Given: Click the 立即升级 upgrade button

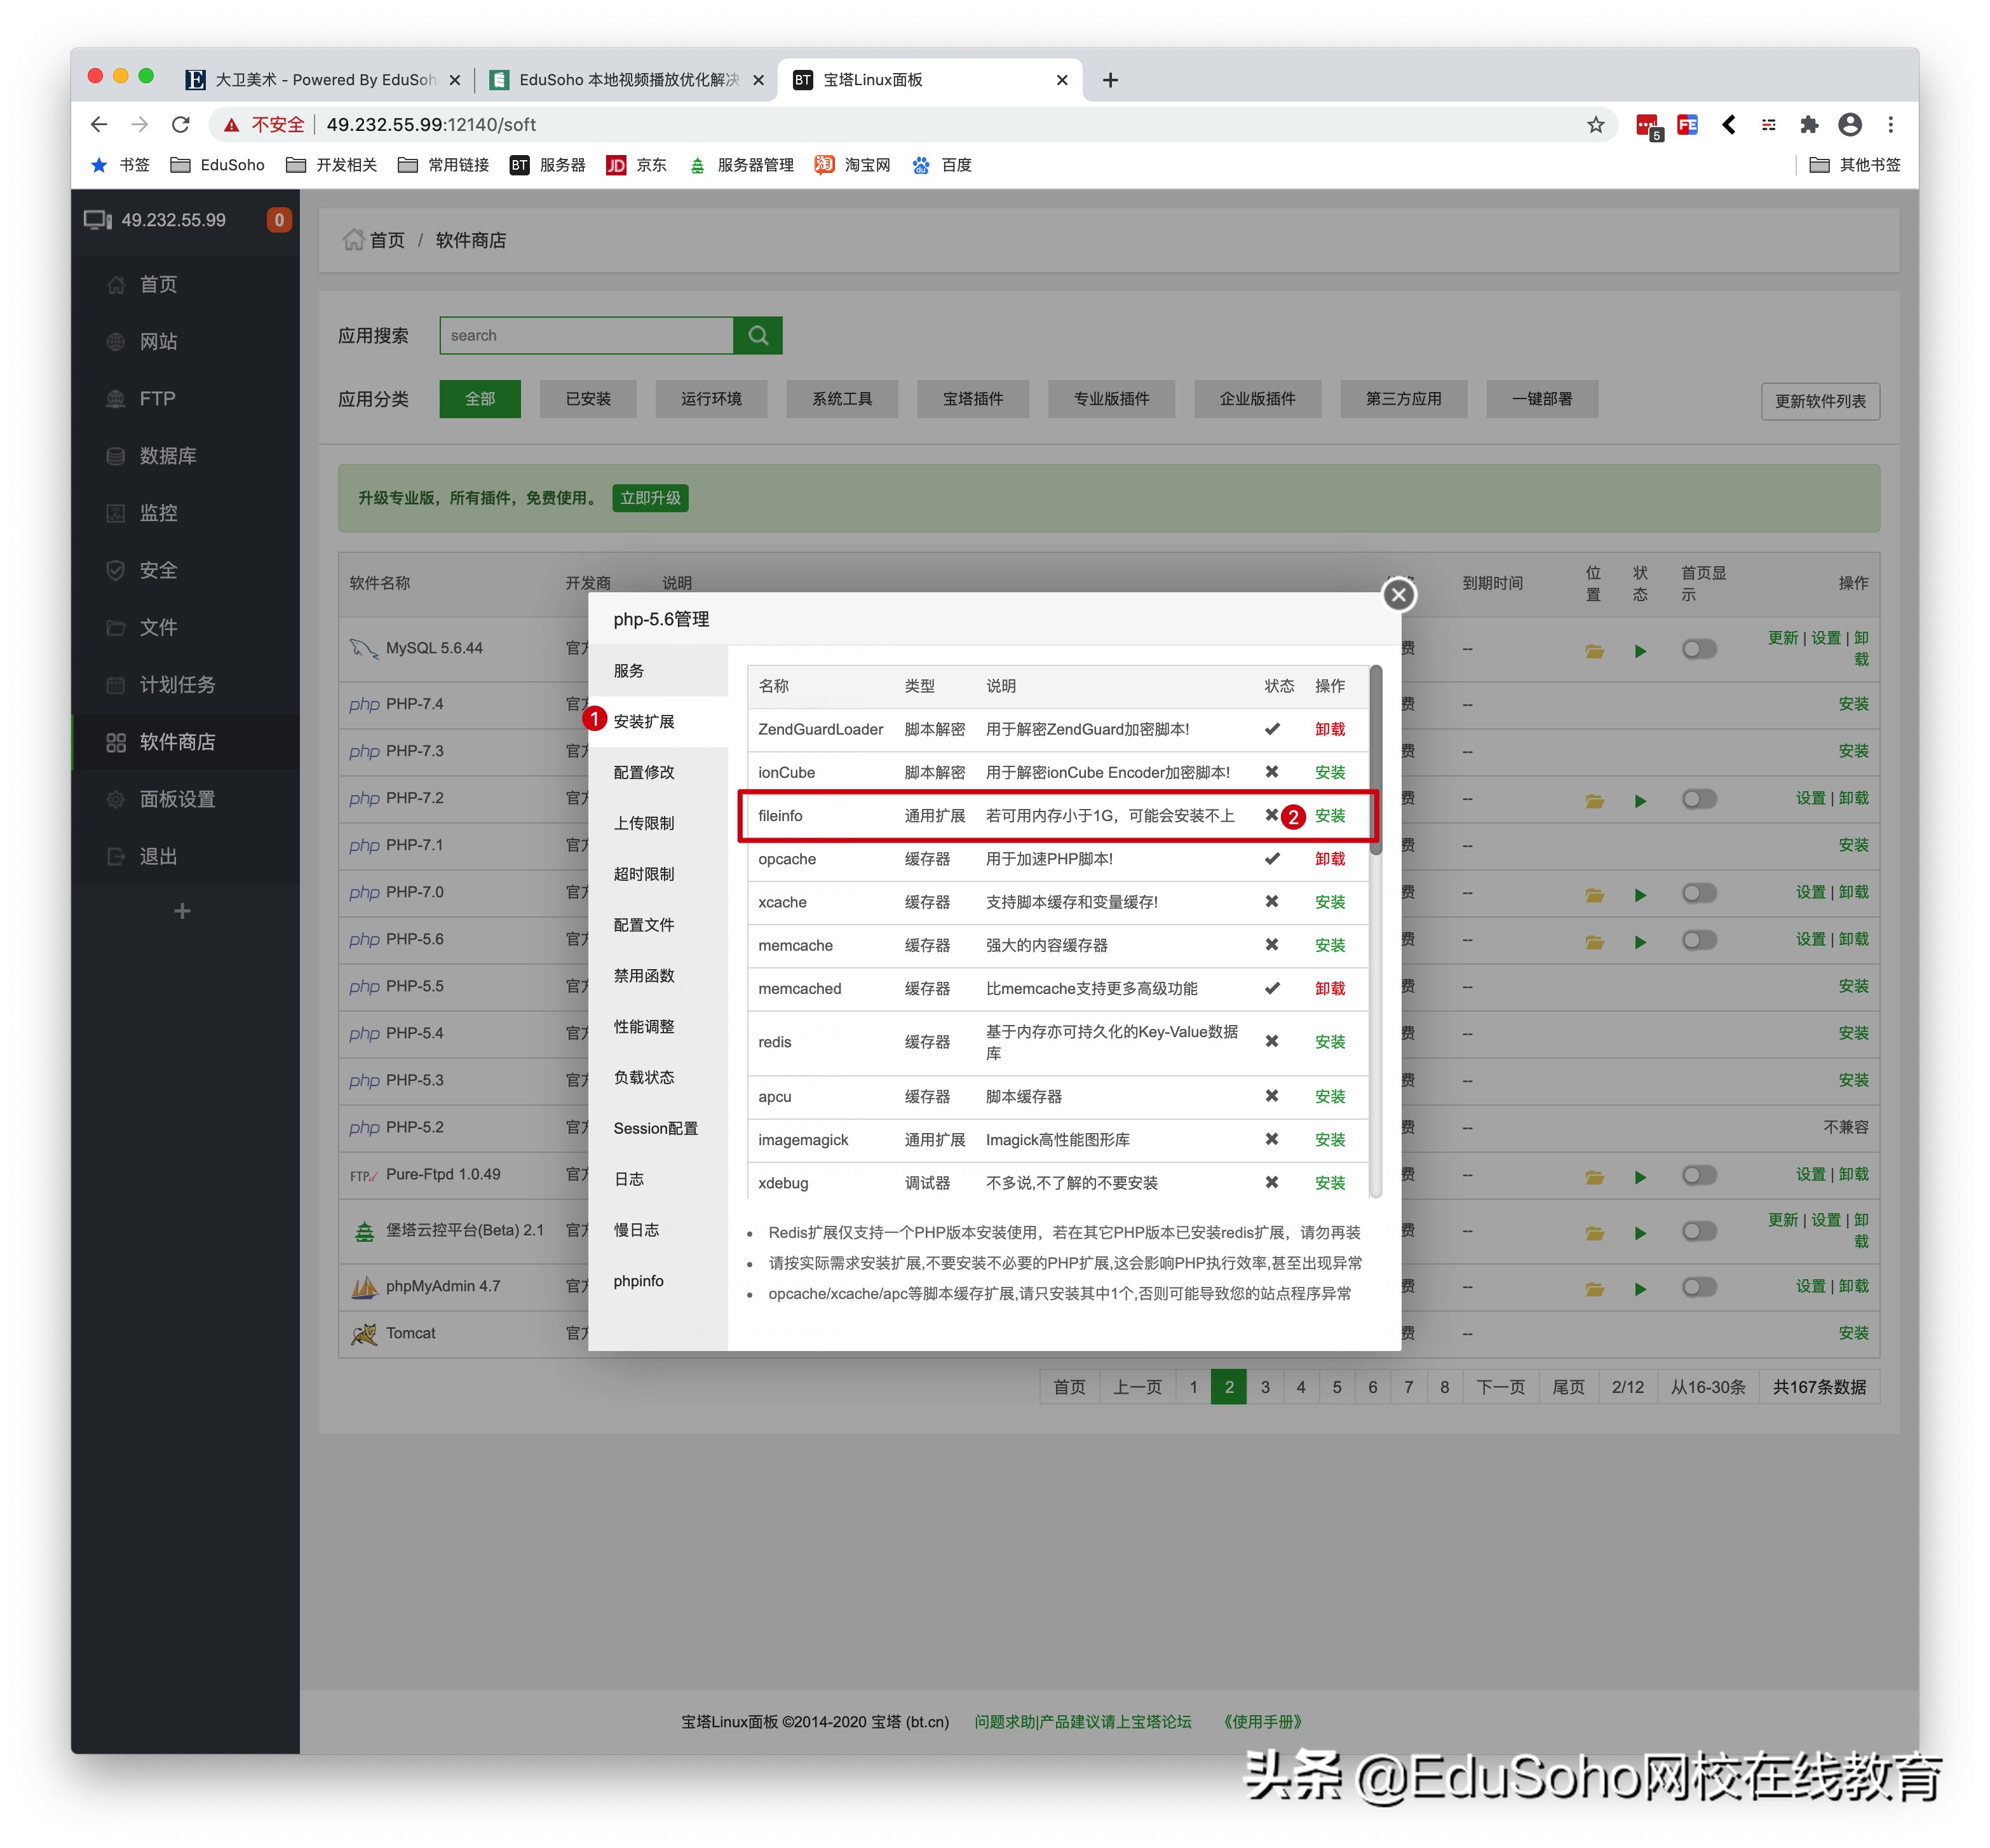Looking at the screenshot, I should click(x=649, y=498).
